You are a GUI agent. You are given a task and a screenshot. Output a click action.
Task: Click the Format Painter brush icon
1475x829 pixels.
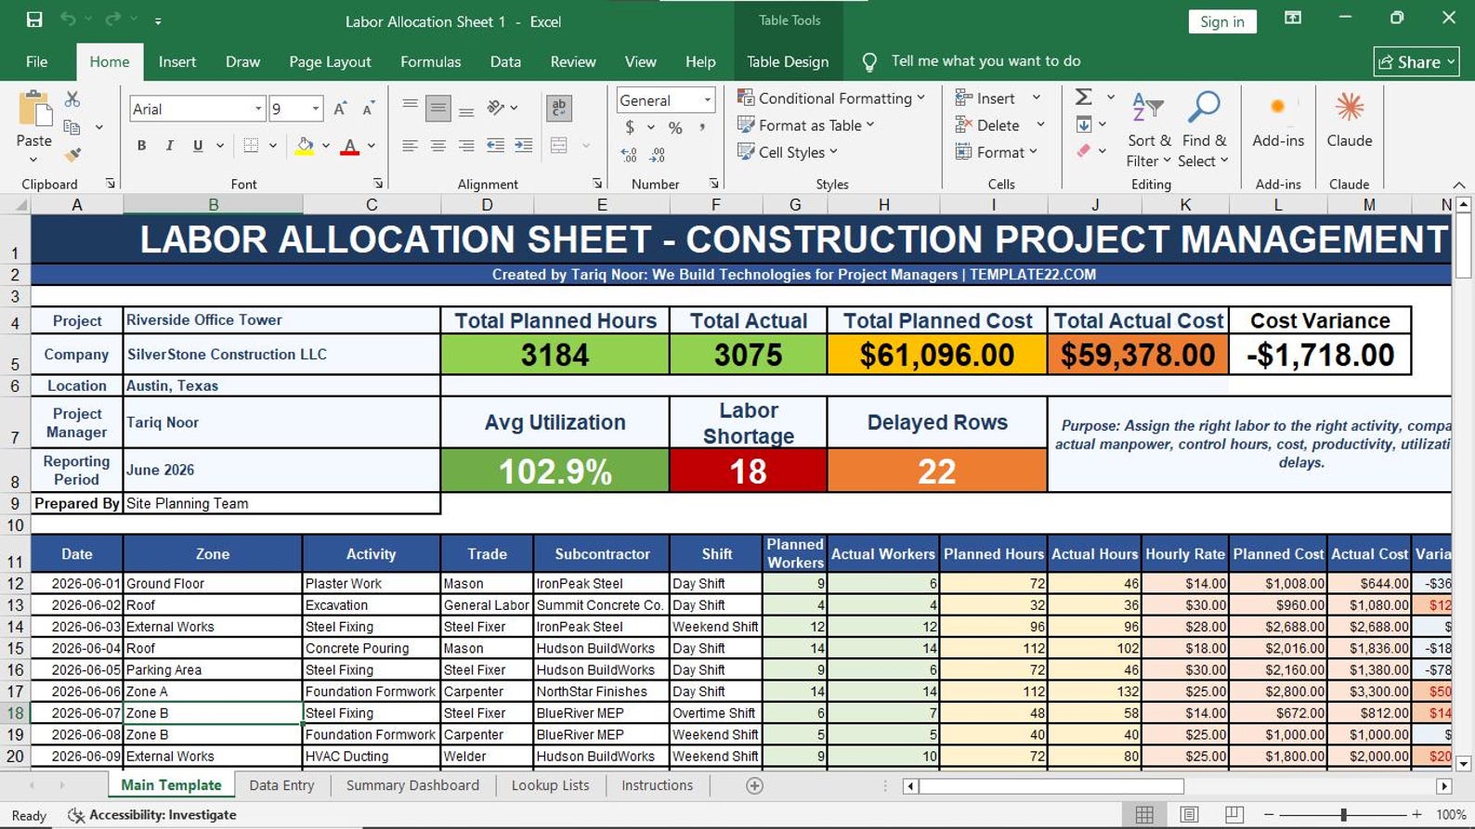[72, 154]
